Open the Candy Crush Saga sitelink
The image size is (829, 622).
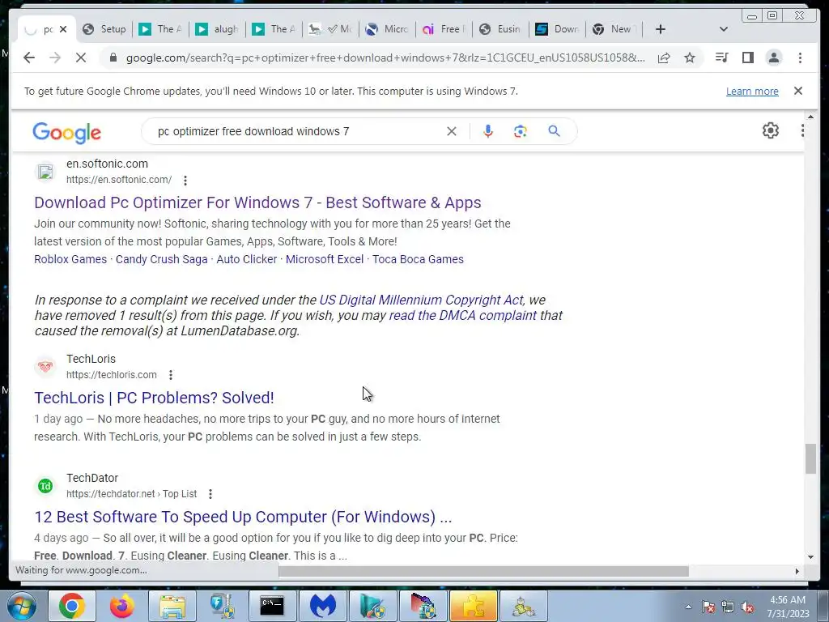161,259
